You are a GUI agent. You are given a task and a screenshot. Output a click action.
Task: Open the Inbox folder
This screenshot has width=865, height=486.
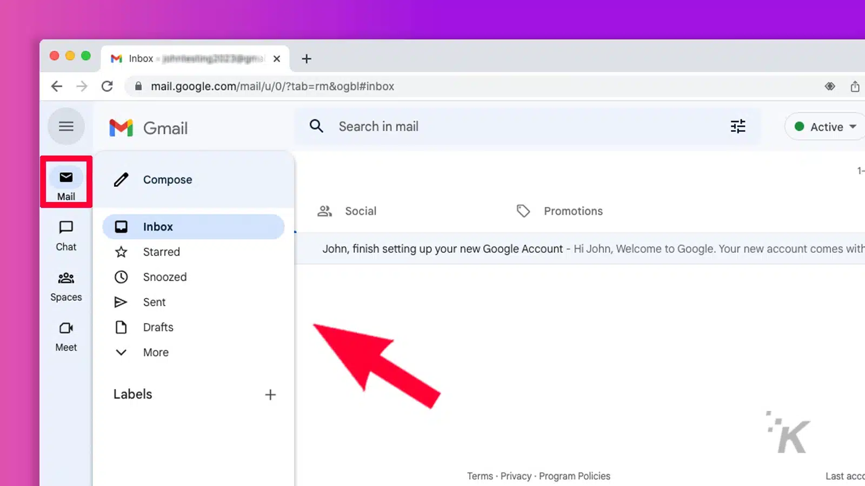coord(194,227)
